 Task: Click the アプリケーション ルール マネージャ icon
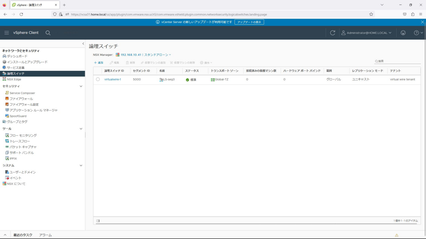[7, 110]
